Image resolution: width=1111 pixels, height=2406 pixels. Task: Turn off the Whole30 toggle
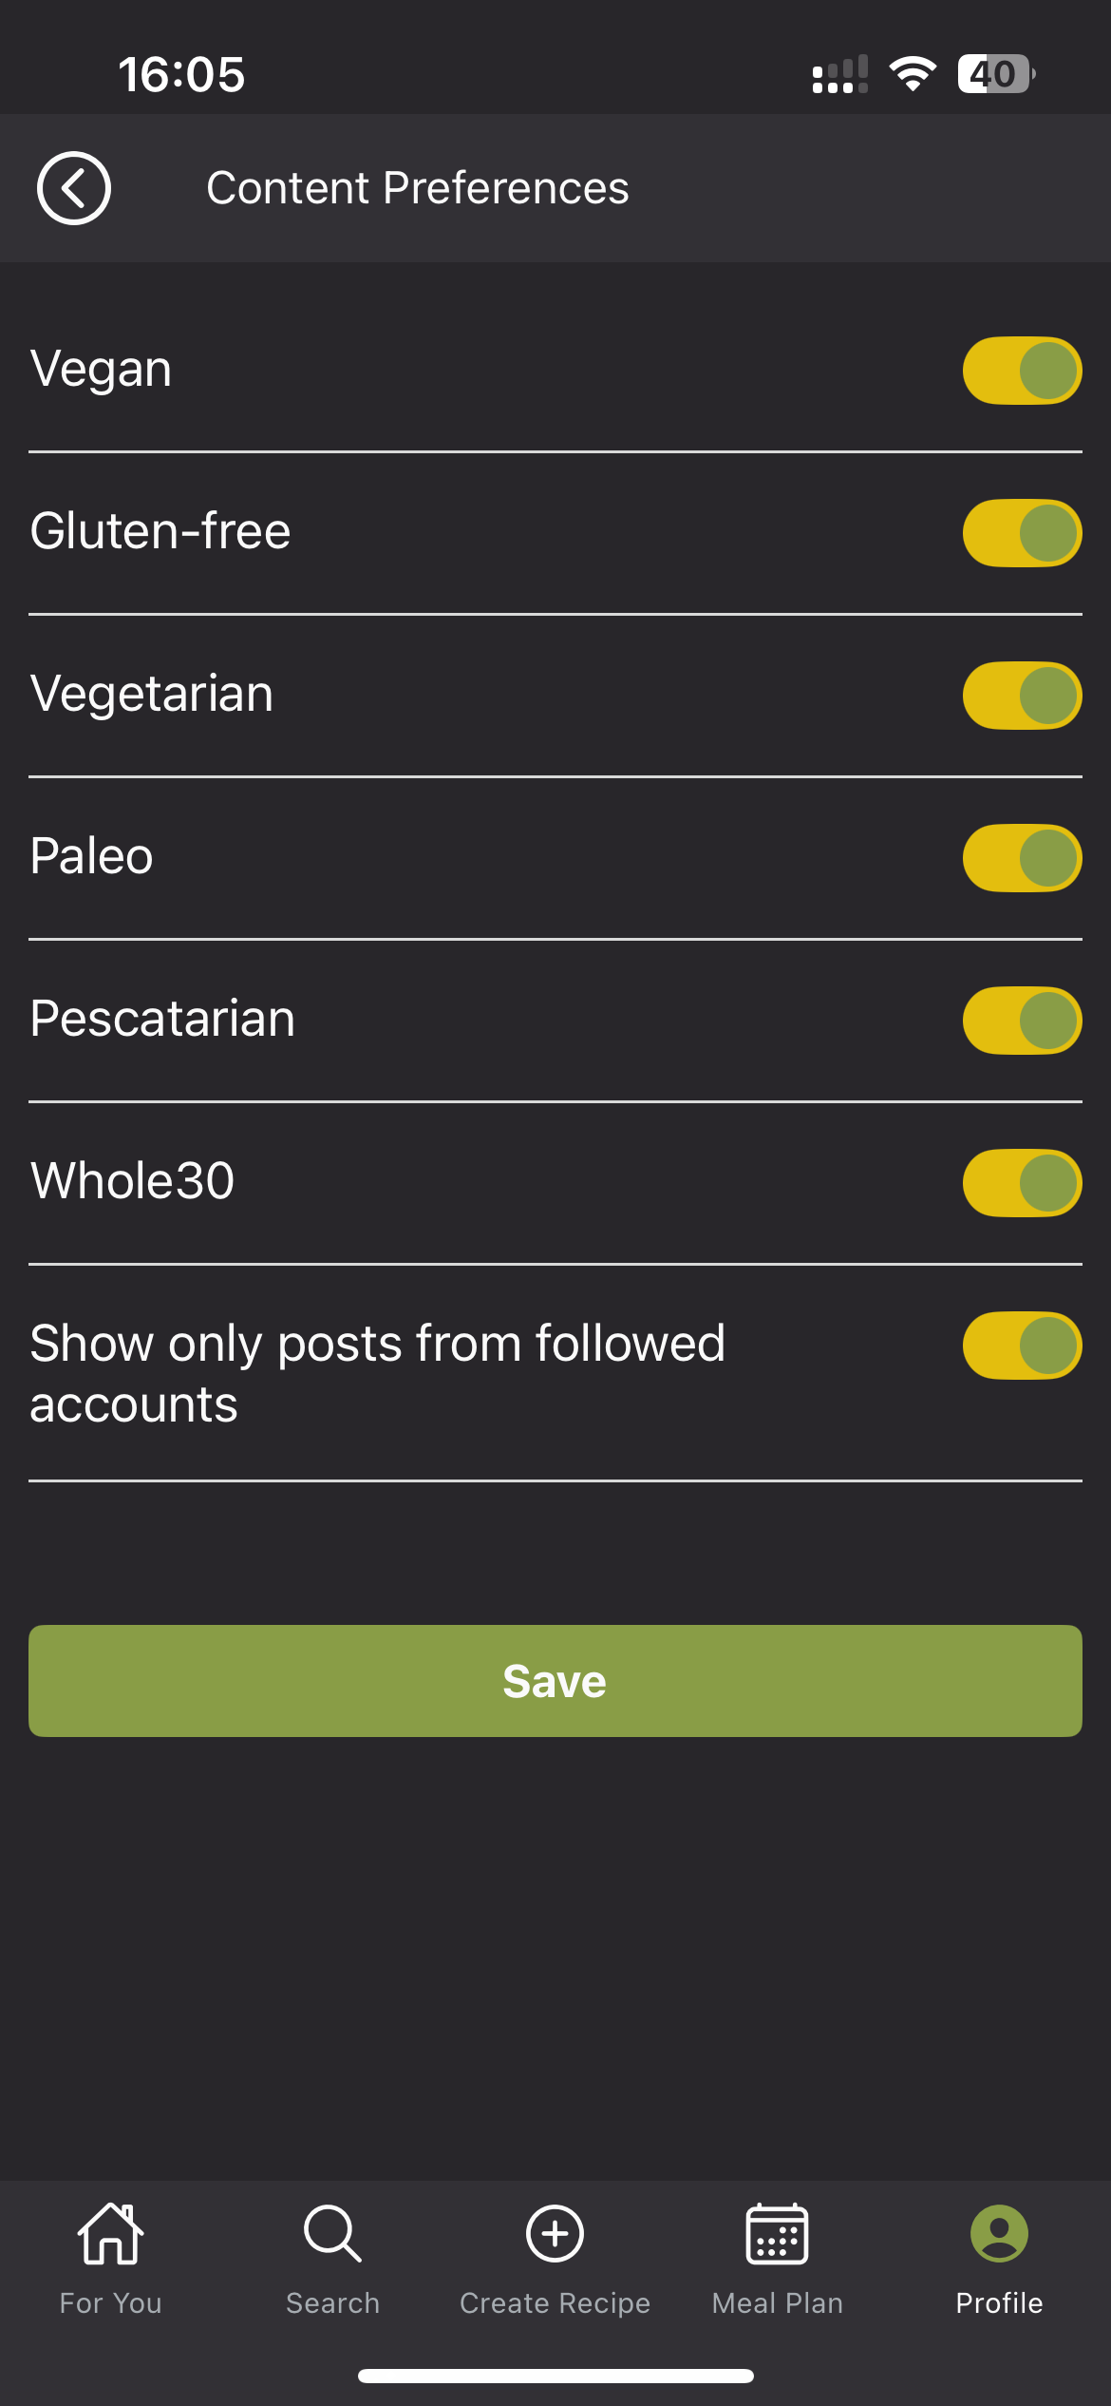pyautogui.click(x=1022, y=1183)
